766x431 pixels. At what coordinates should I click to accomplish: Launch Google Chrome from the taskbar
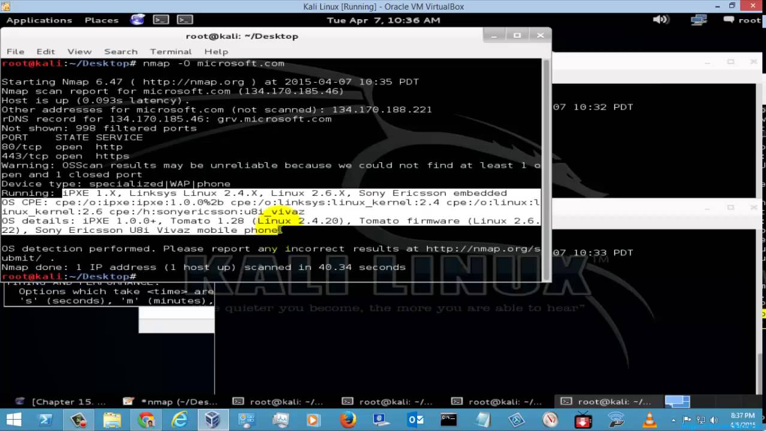pyautogui.click(x=146, y=420)
